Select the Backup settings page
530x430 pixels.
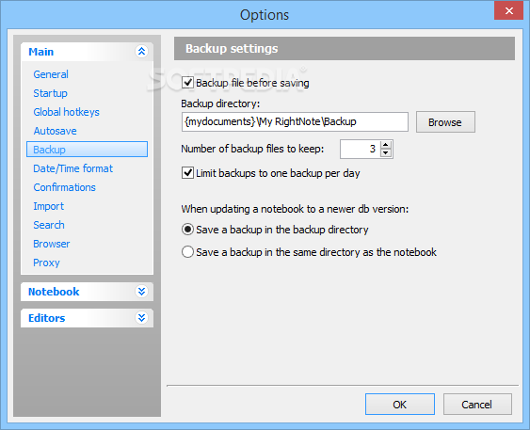87,150
